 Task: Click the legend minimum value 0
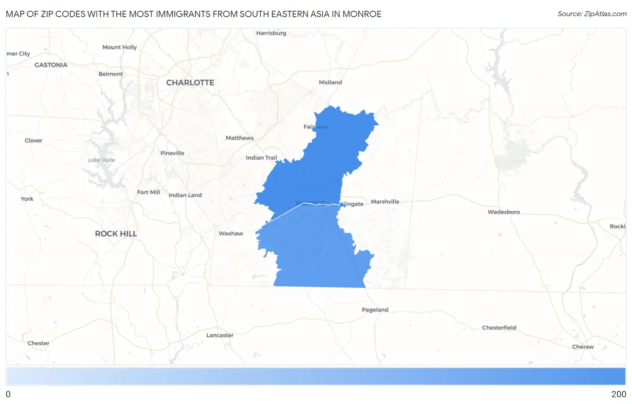pyautogui.click(x=8, y=394)
